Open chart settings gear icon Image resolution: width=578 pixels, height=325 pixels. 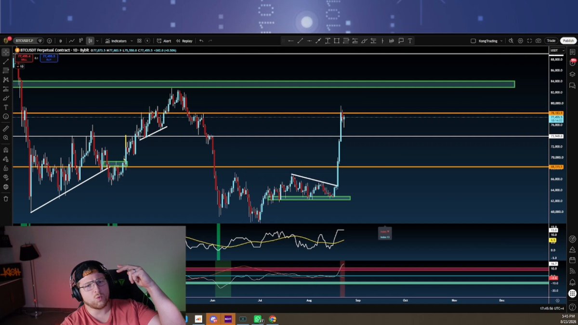coord(520,41)
